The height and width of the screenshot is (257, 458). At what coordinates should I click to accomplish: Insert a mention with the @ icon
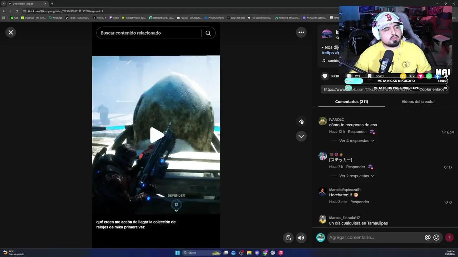428,237
